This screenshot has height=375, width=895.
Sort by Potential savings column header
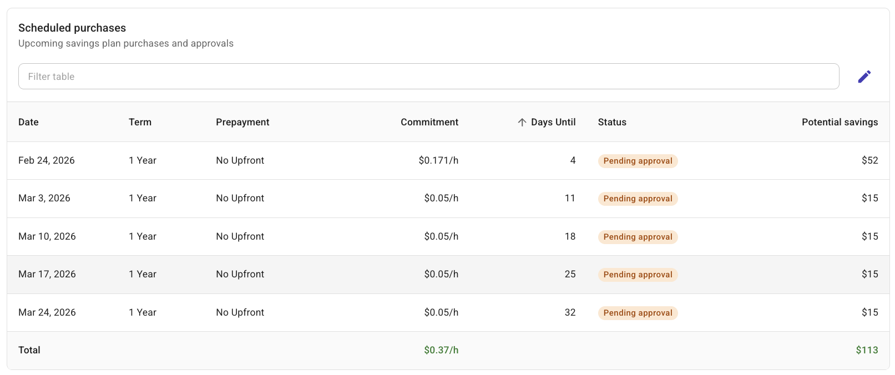point(839,122)
